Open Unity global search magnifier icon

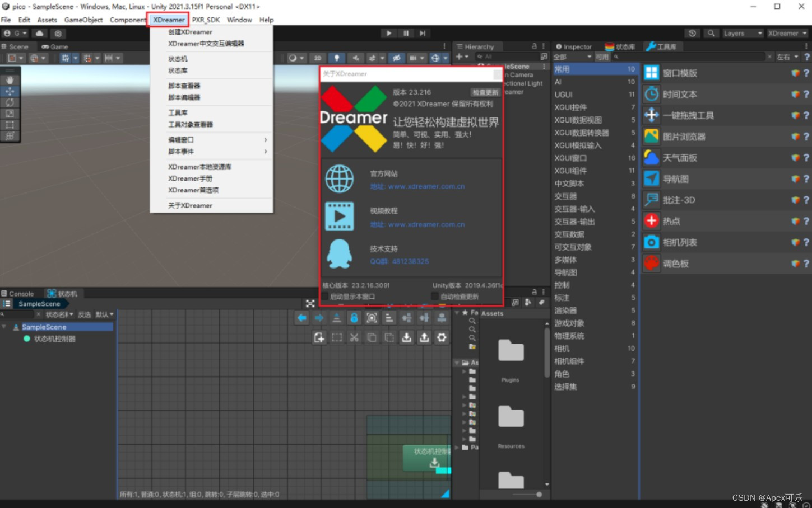point(711,34)
